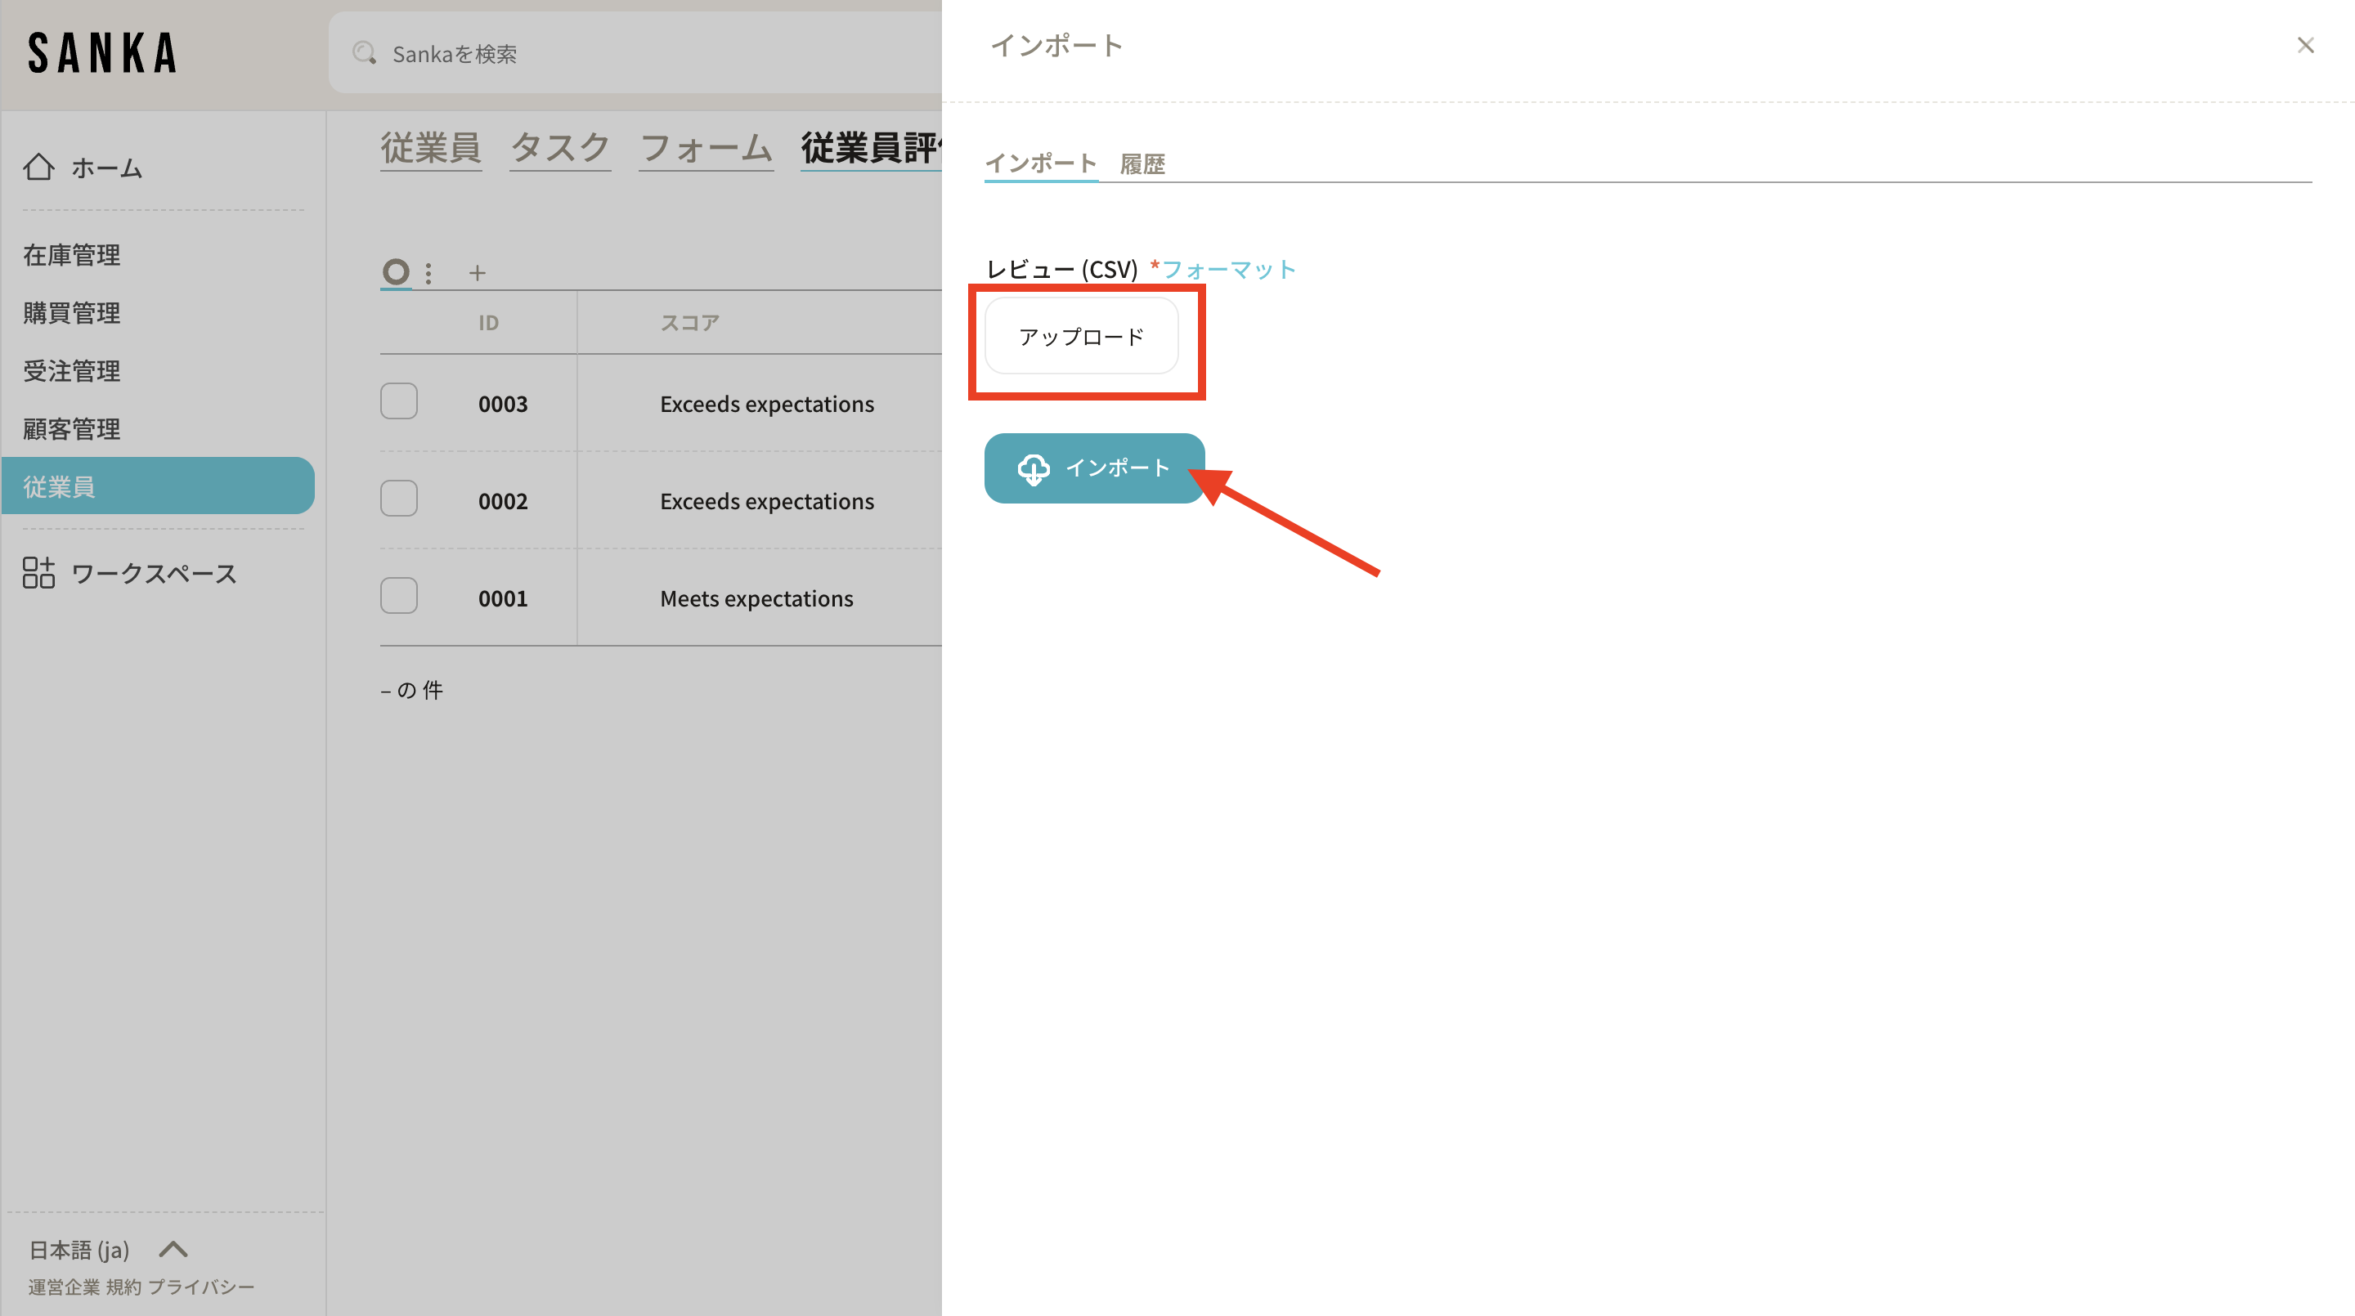Open the 顧客管理 sidebar section
Screen dimensions: 2355x1316
[71, 428]
